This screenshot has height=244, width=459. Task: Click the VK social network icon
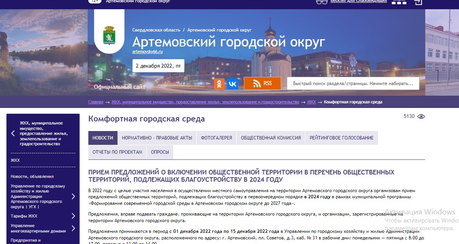tap(234, 83)
